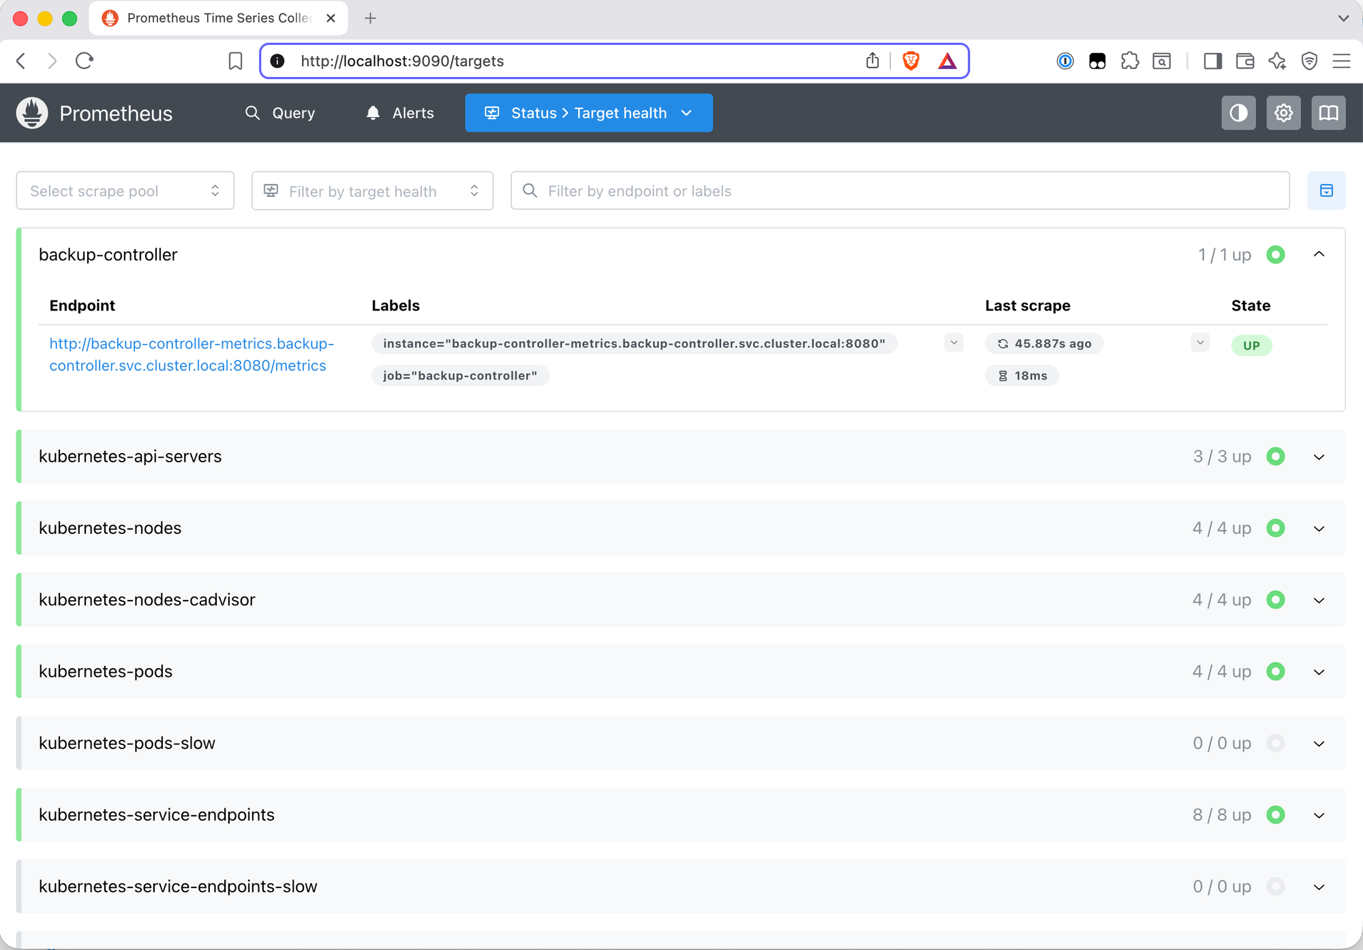This screenshot has width=1363, height=950.
Task: Open a new browser tab
Action: (370, 18)
